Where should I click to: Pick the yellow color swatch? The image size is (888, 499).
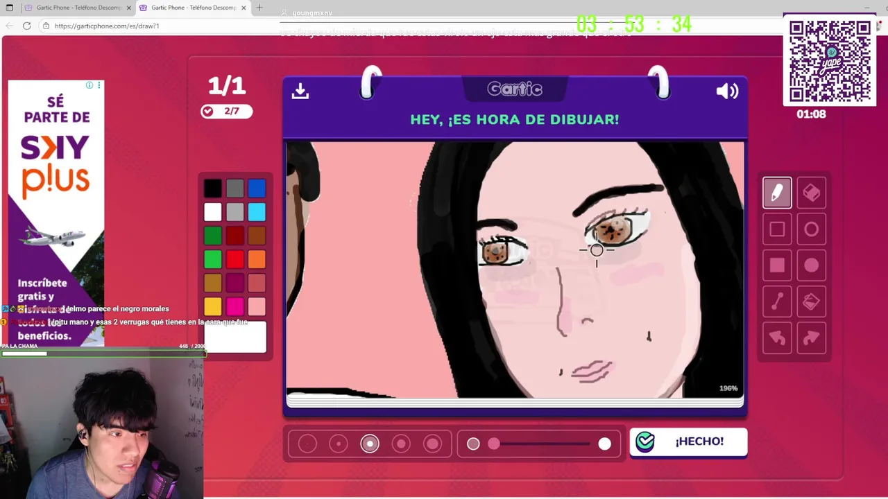[213, 306]
